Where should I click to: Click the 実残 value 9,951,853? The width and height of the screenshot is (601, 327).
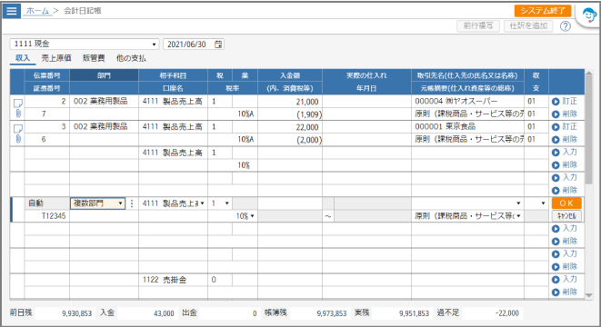402,313
